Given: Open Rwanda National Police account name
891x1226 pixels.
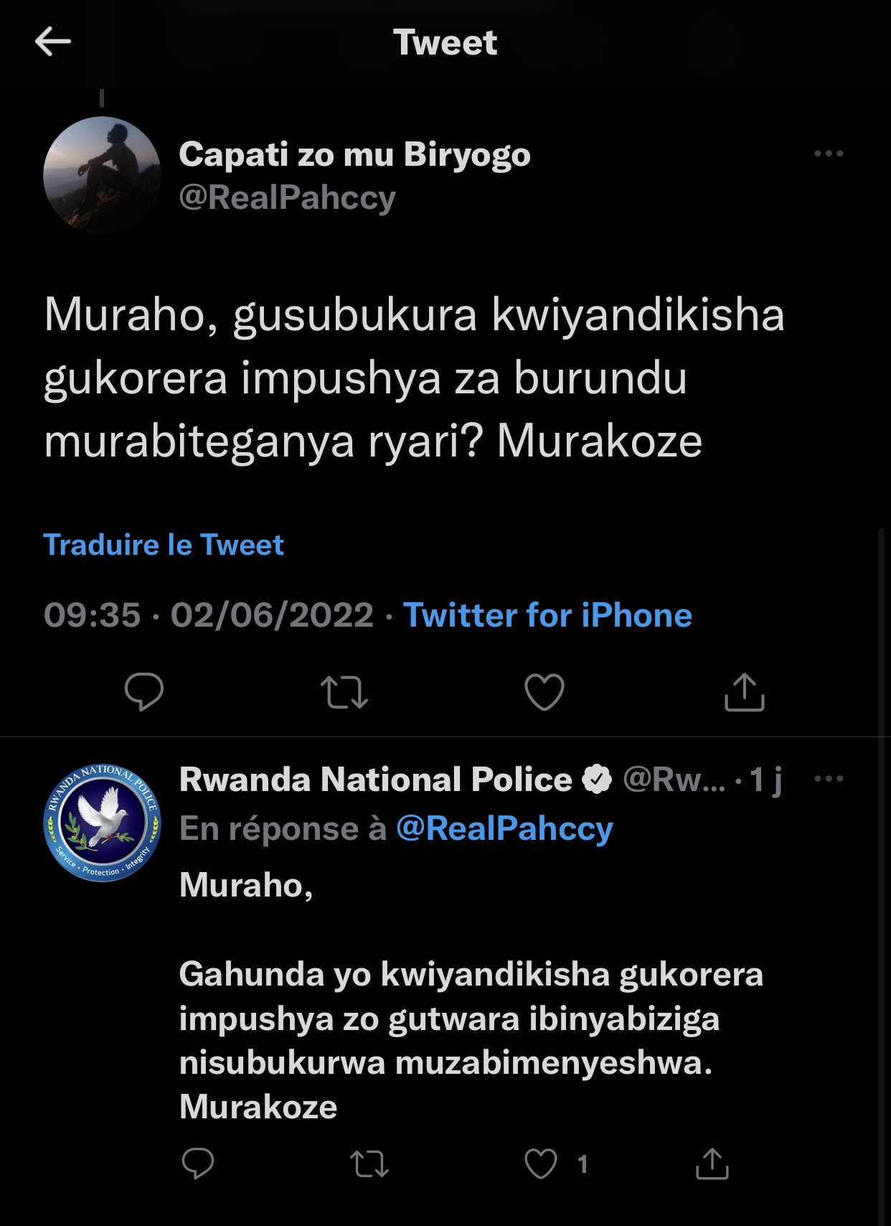Looking at the screenshot, I should 375,780.
